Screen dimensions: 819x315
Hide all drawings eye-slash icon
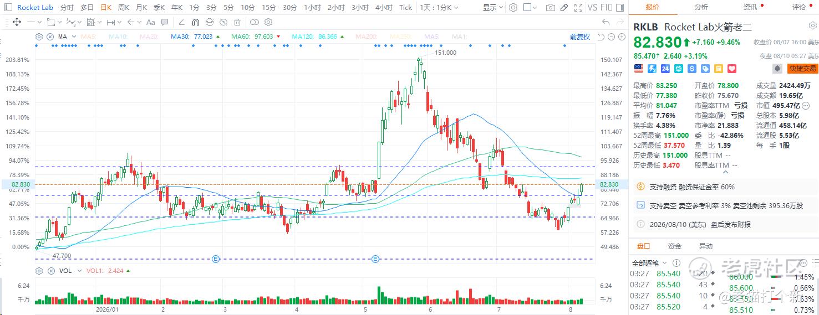223,22
